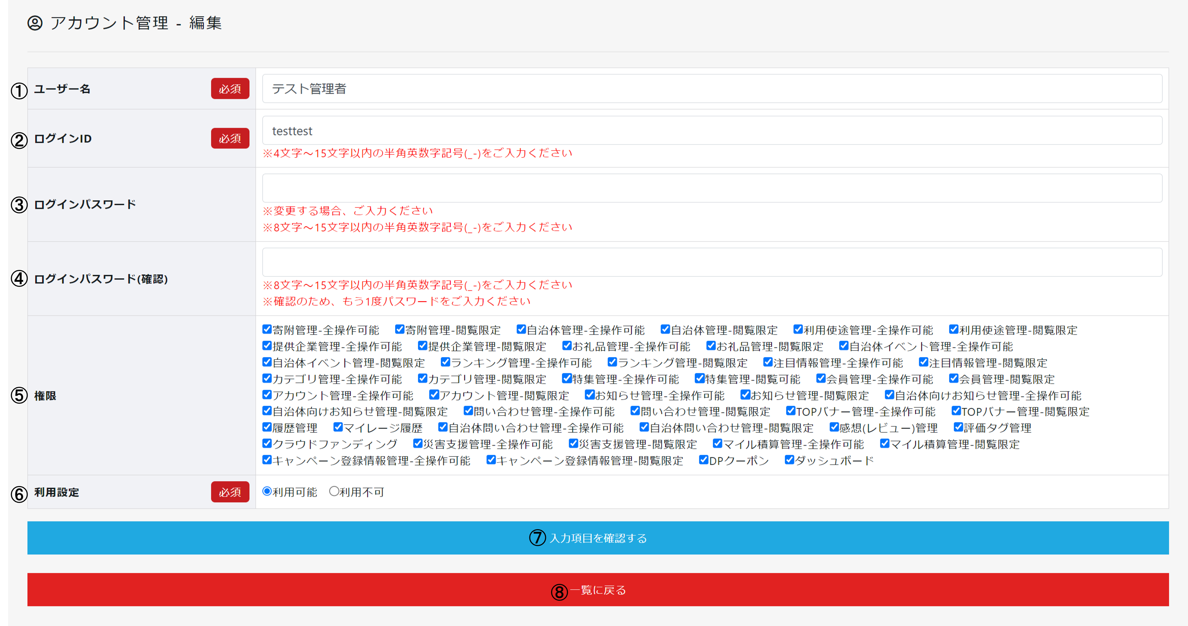The width and height of the screenshot is (1188, 626).
Task: Select the 利用可能 radio button
Action: 267,491
